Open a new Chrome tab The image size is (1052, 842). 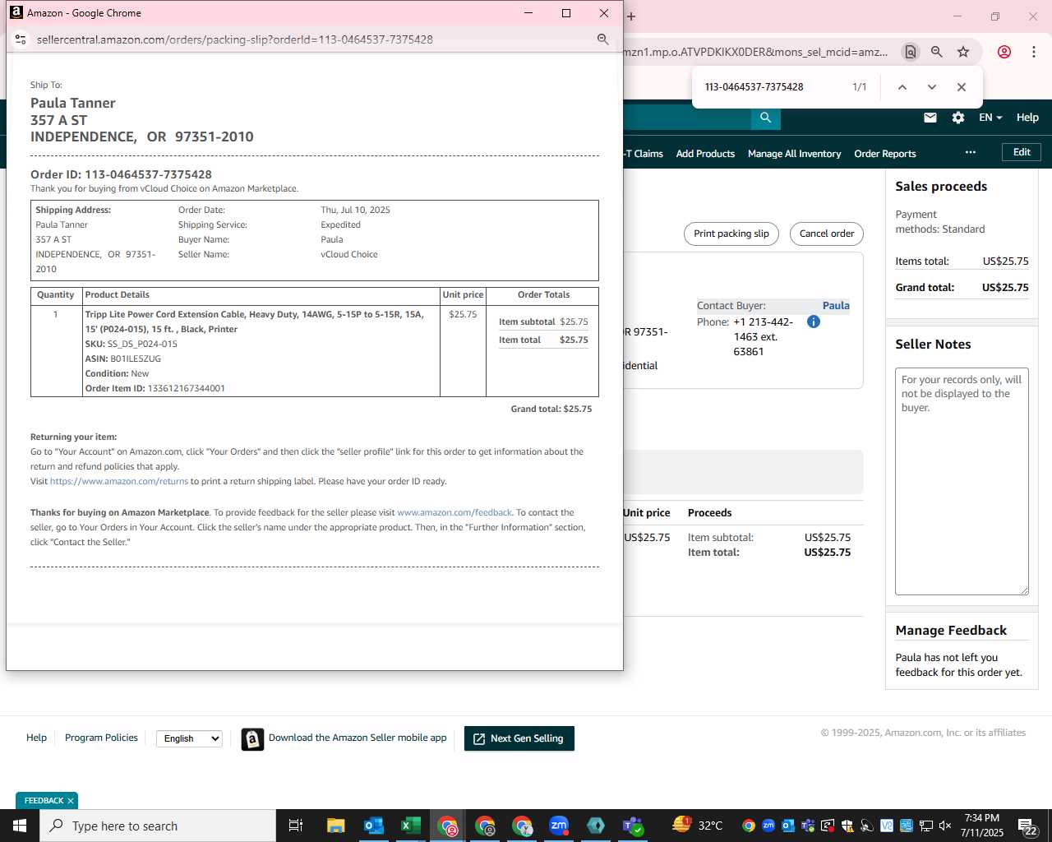[x=631, y=16]
